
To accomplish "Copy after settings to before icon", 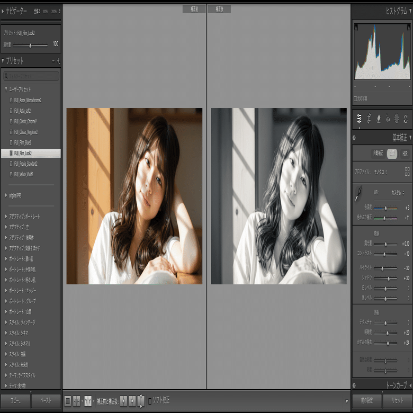I will (x=132, y=401).
